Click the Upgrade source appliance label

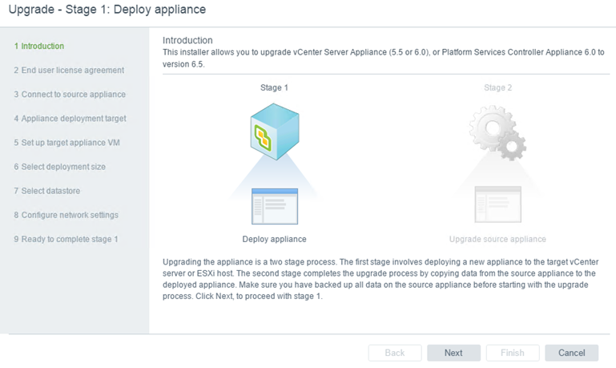[497, 239]
